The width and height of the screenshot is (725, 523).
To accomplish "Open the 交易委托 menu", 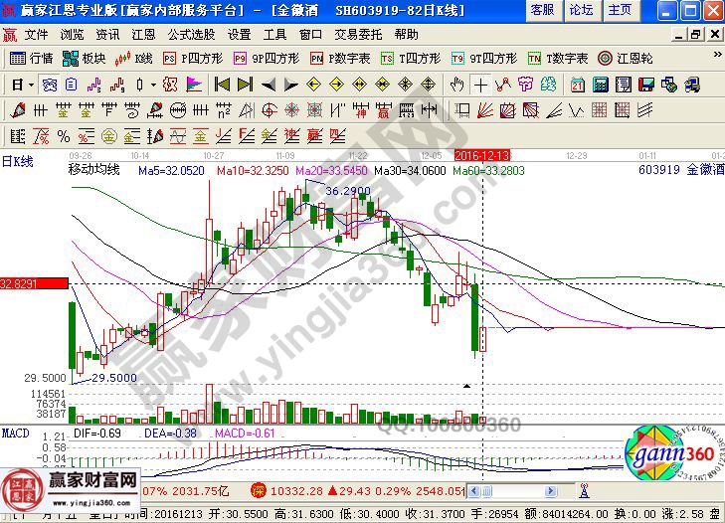I will point(355,34).
